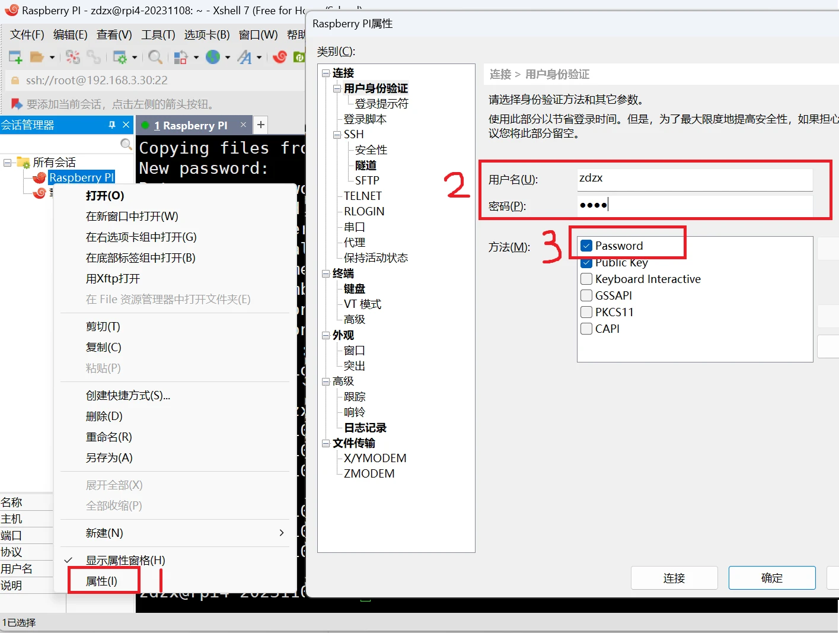Image resolution: width=839 pixels, height=633 pixels.
Task: Open the 新建(N) submenu
Action: [175, 533]
